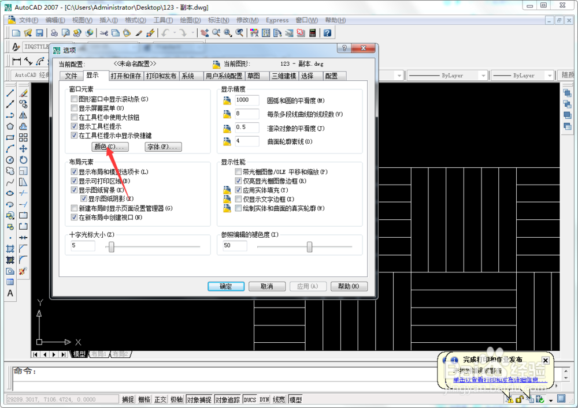Switch to the 布局1 layout tab
578x408 pixels.
(97, 354)
